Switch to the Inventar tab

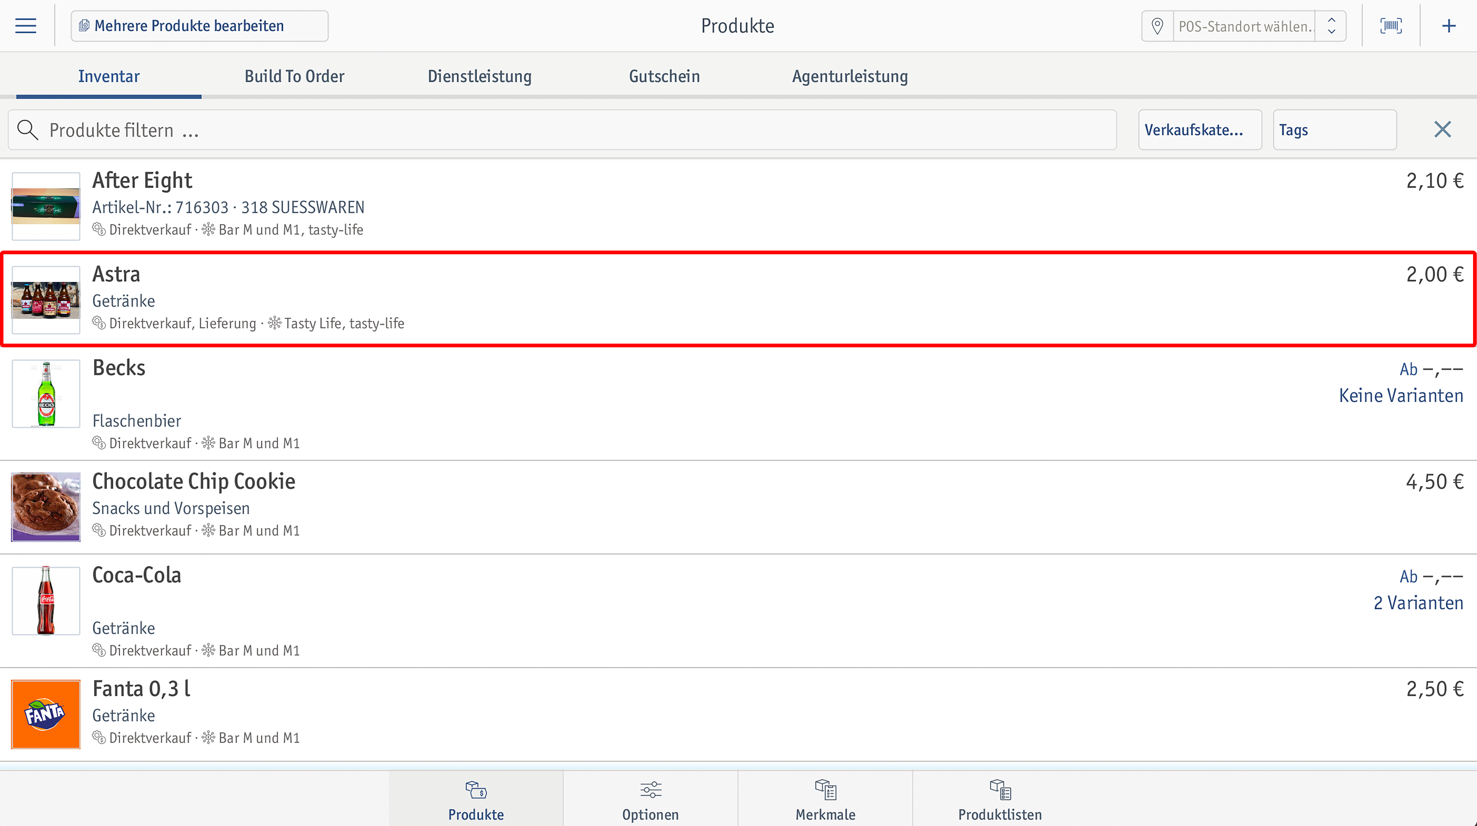coord(109,76)
